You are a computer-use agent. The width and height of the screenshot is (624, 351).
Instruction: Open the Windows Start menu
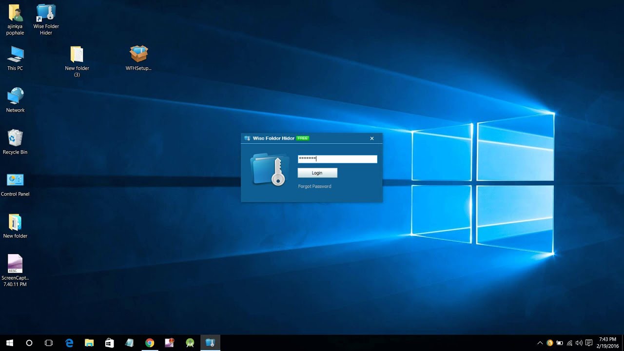click(9, 343)
